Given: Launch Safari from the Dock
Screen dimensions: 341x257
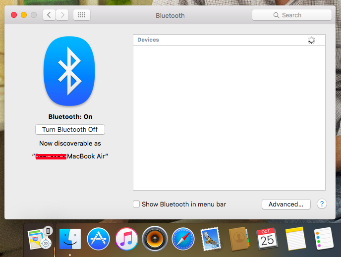Looking at the screenshot, I should pyautogui.click(x=183, y=239).
